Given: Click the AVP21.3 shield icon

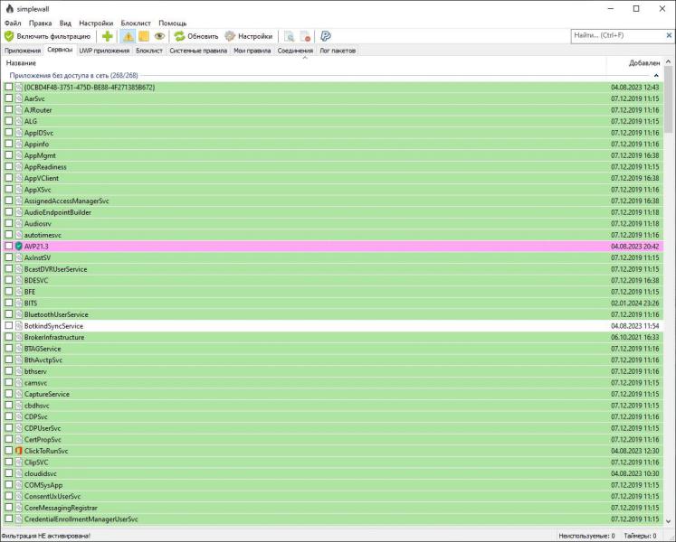Looking at the screenshot, I should (x=19, y=247).
